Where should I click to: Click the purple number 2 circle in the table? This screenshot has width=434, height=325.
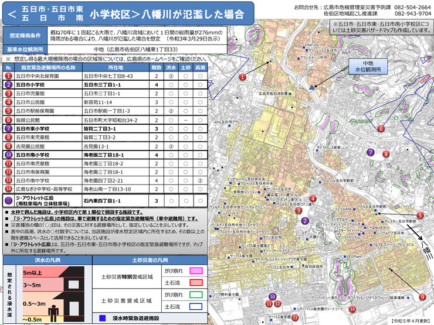pos(9,84)
